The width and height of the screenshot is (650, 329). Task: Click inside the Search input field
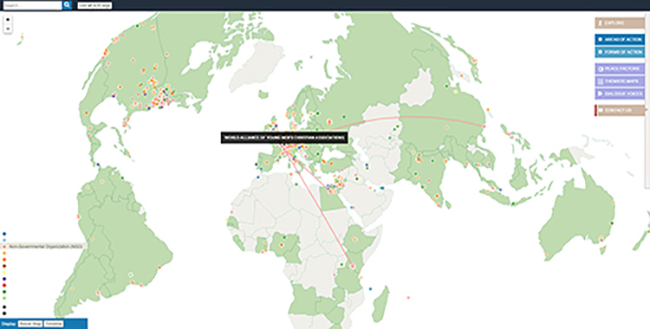click(32, 5)
